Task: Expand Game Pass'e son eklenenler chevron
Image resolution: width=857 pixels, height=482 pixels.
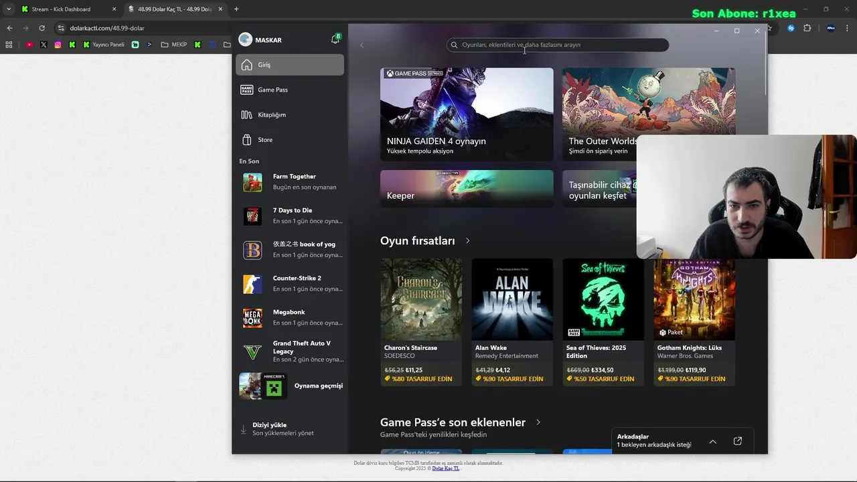Action: click(538, 422)
